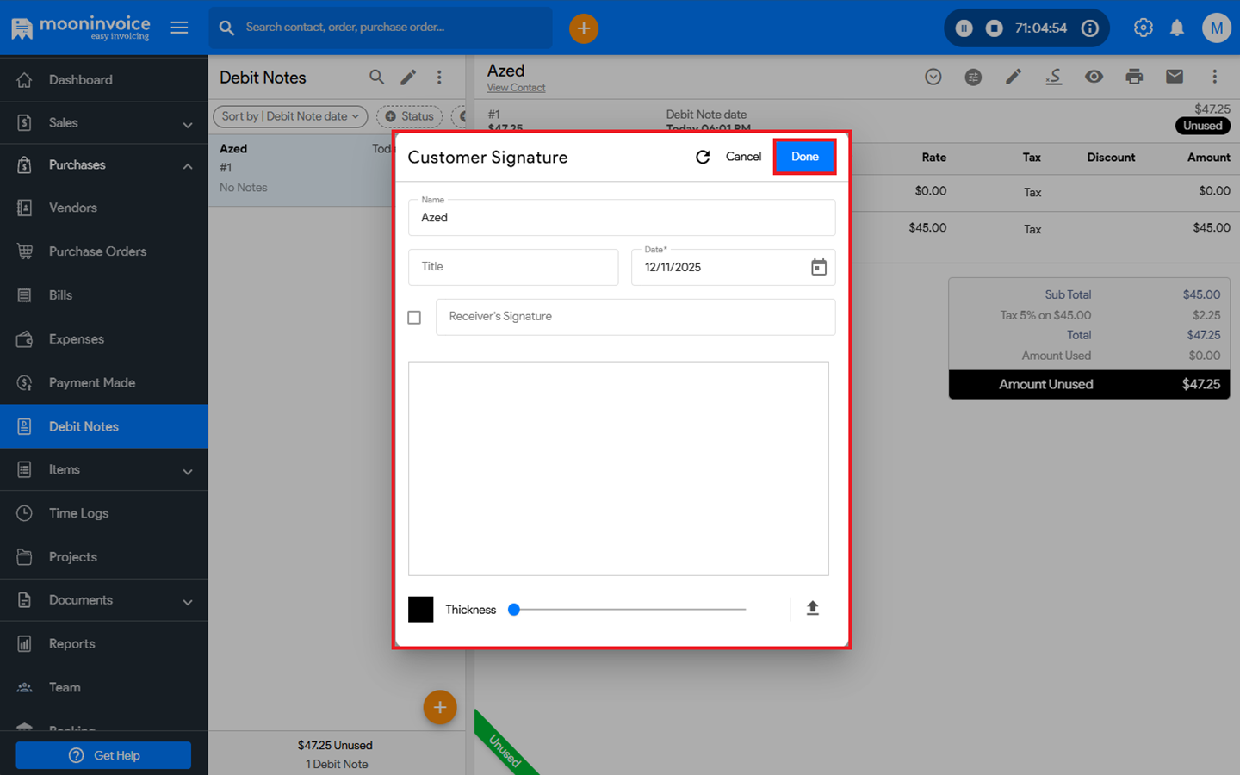Click the upload signature image icon

(x=812, y=609)
